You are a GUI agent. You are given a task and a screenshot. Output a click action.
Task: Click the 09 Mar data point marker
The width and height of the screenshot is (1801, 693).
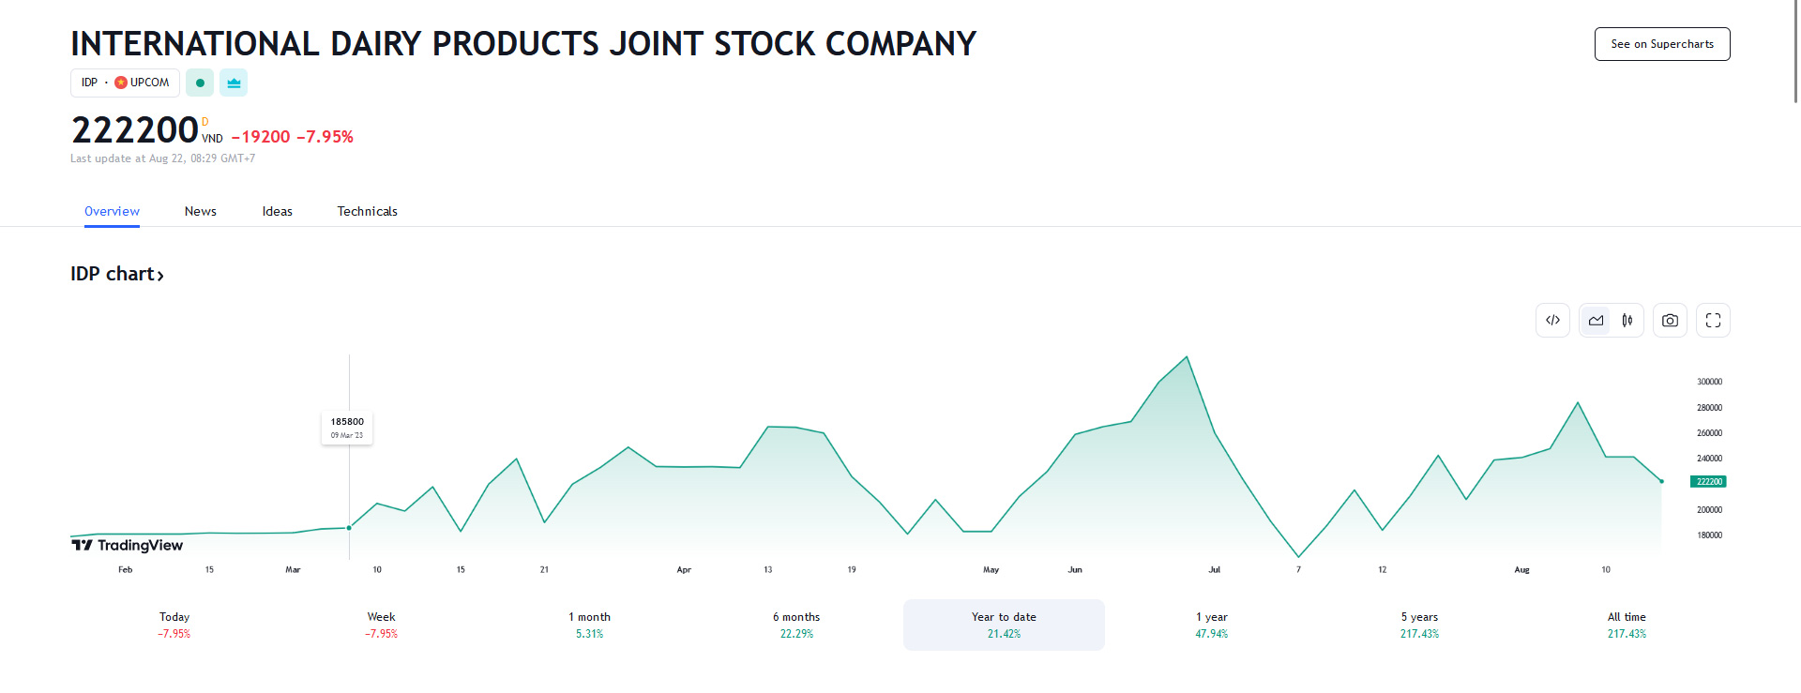pos(349,528)
